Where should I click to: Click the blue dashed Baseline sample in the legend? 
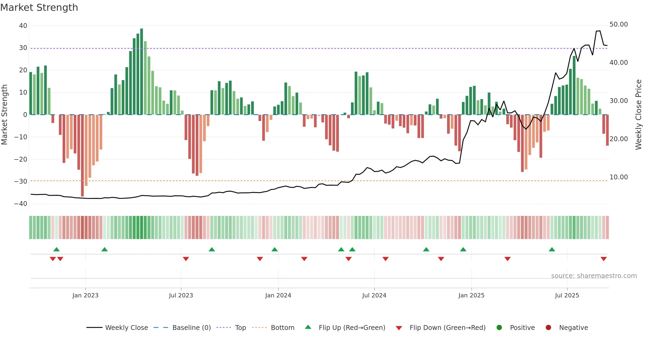[x=161, y=328]
